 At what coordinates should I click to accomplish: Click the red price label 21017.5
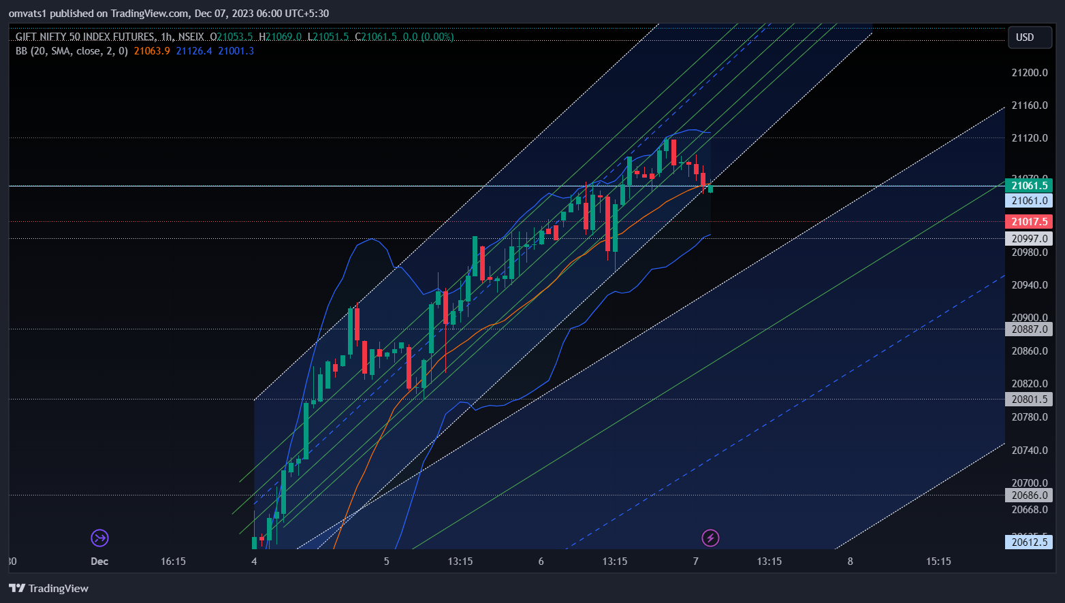pyautogui.click(x=1029, y=222)
